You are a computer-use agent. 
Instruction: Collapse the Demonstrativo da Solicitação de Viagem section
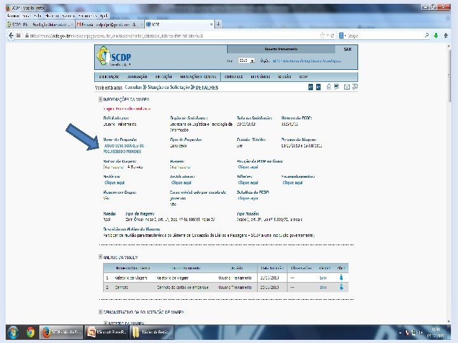[x=101, y=312]
